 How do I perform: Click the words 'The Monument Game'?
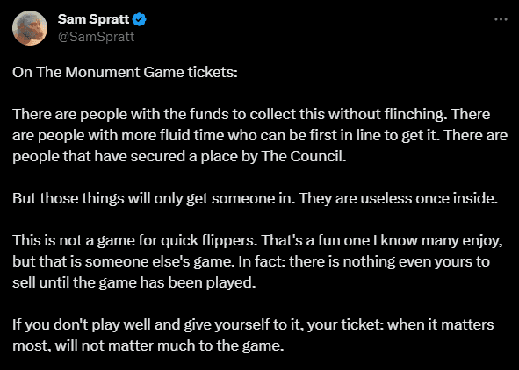click(x=110, y=72)
